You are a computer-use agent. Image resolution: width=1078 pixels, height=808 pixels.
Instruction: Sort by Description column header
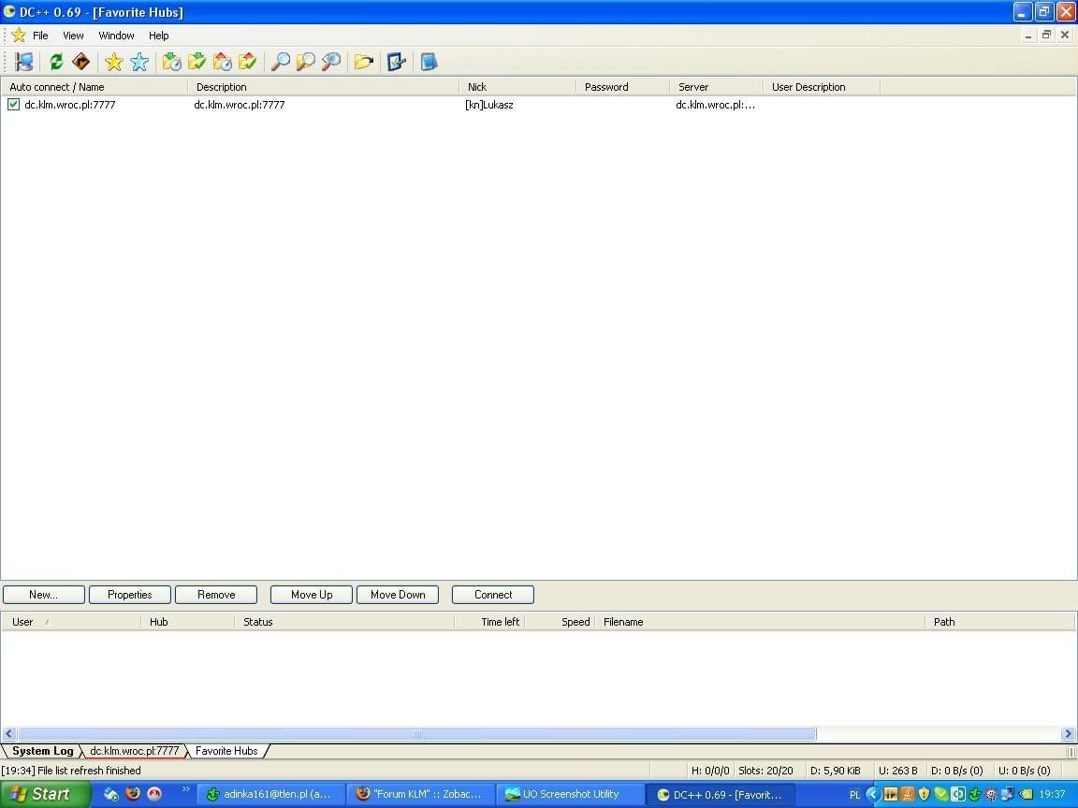[323, 87]
